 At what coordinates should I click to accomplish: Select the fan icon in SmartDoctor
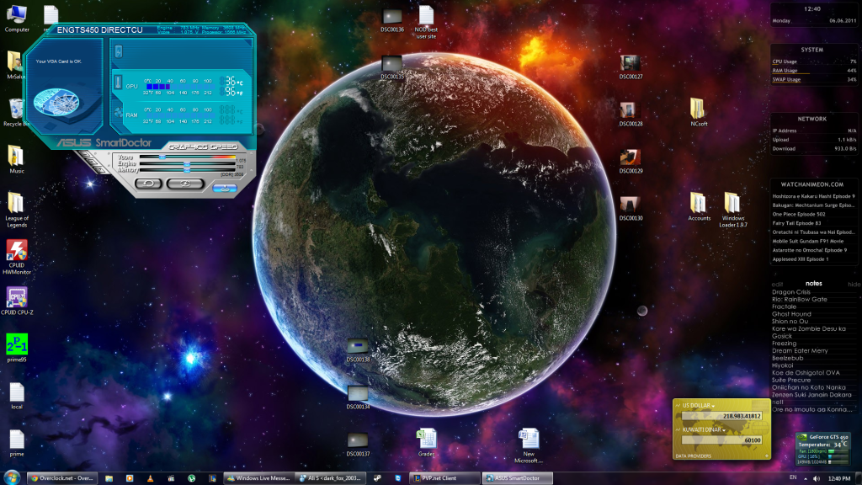pyautogui.click(x=118, y=113)
